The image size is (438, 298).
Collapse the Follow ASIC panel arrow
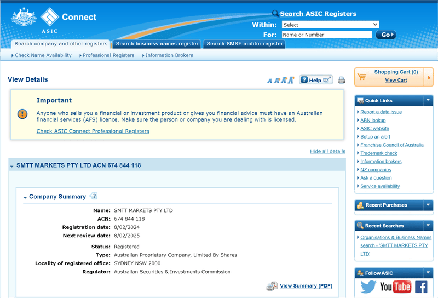[428, 273]
